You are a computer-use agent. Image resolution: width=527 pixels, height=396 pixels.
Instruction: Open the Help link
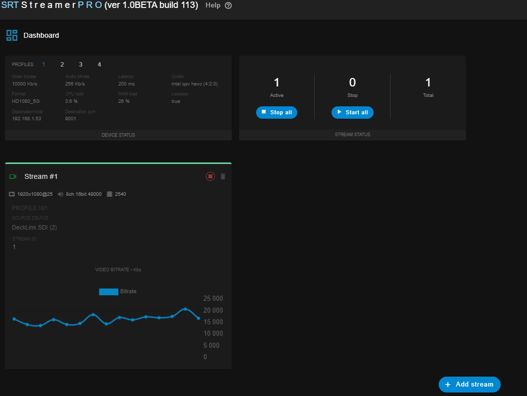coord(213,5)
